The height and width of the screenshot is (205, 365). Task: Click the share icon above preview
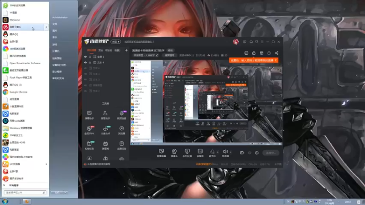point(276,53)
